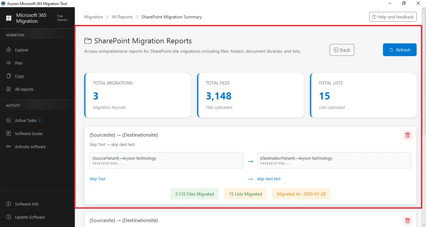Open the Software Guide
This screenshot has width=426, height=227.
point(28,133)
